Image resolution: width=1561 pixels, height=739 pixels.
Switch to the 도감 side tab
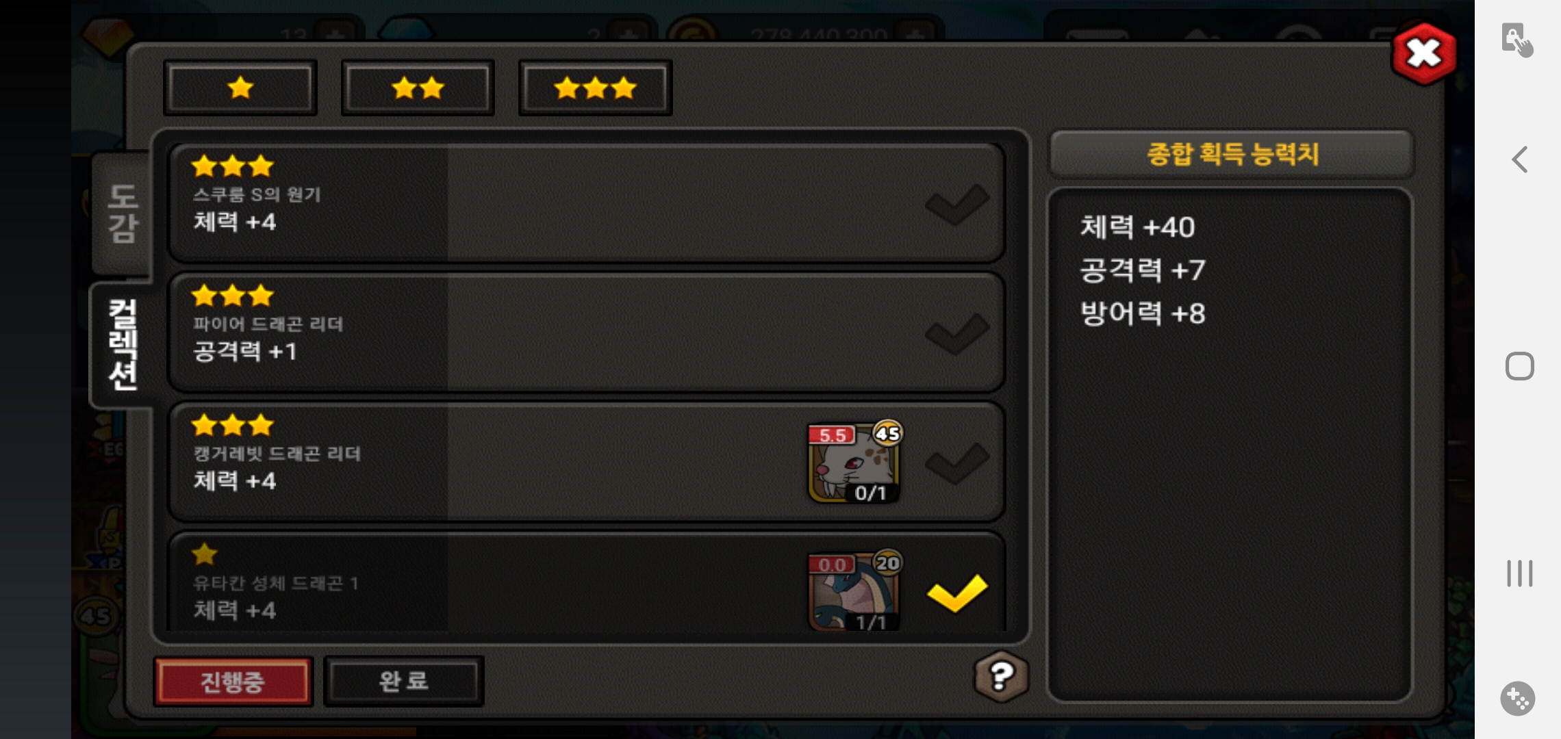pos(122,213)
